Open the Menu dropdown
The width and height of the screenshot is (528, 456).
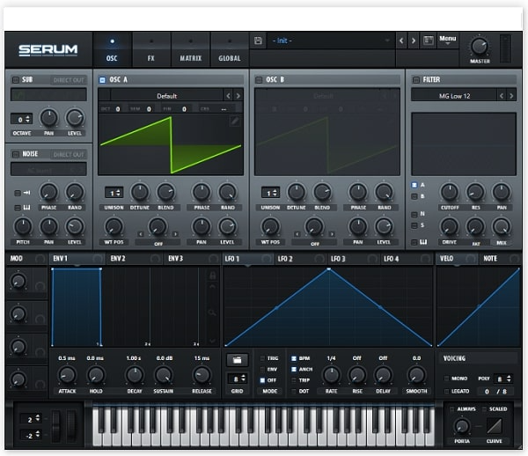click(448, 40)
